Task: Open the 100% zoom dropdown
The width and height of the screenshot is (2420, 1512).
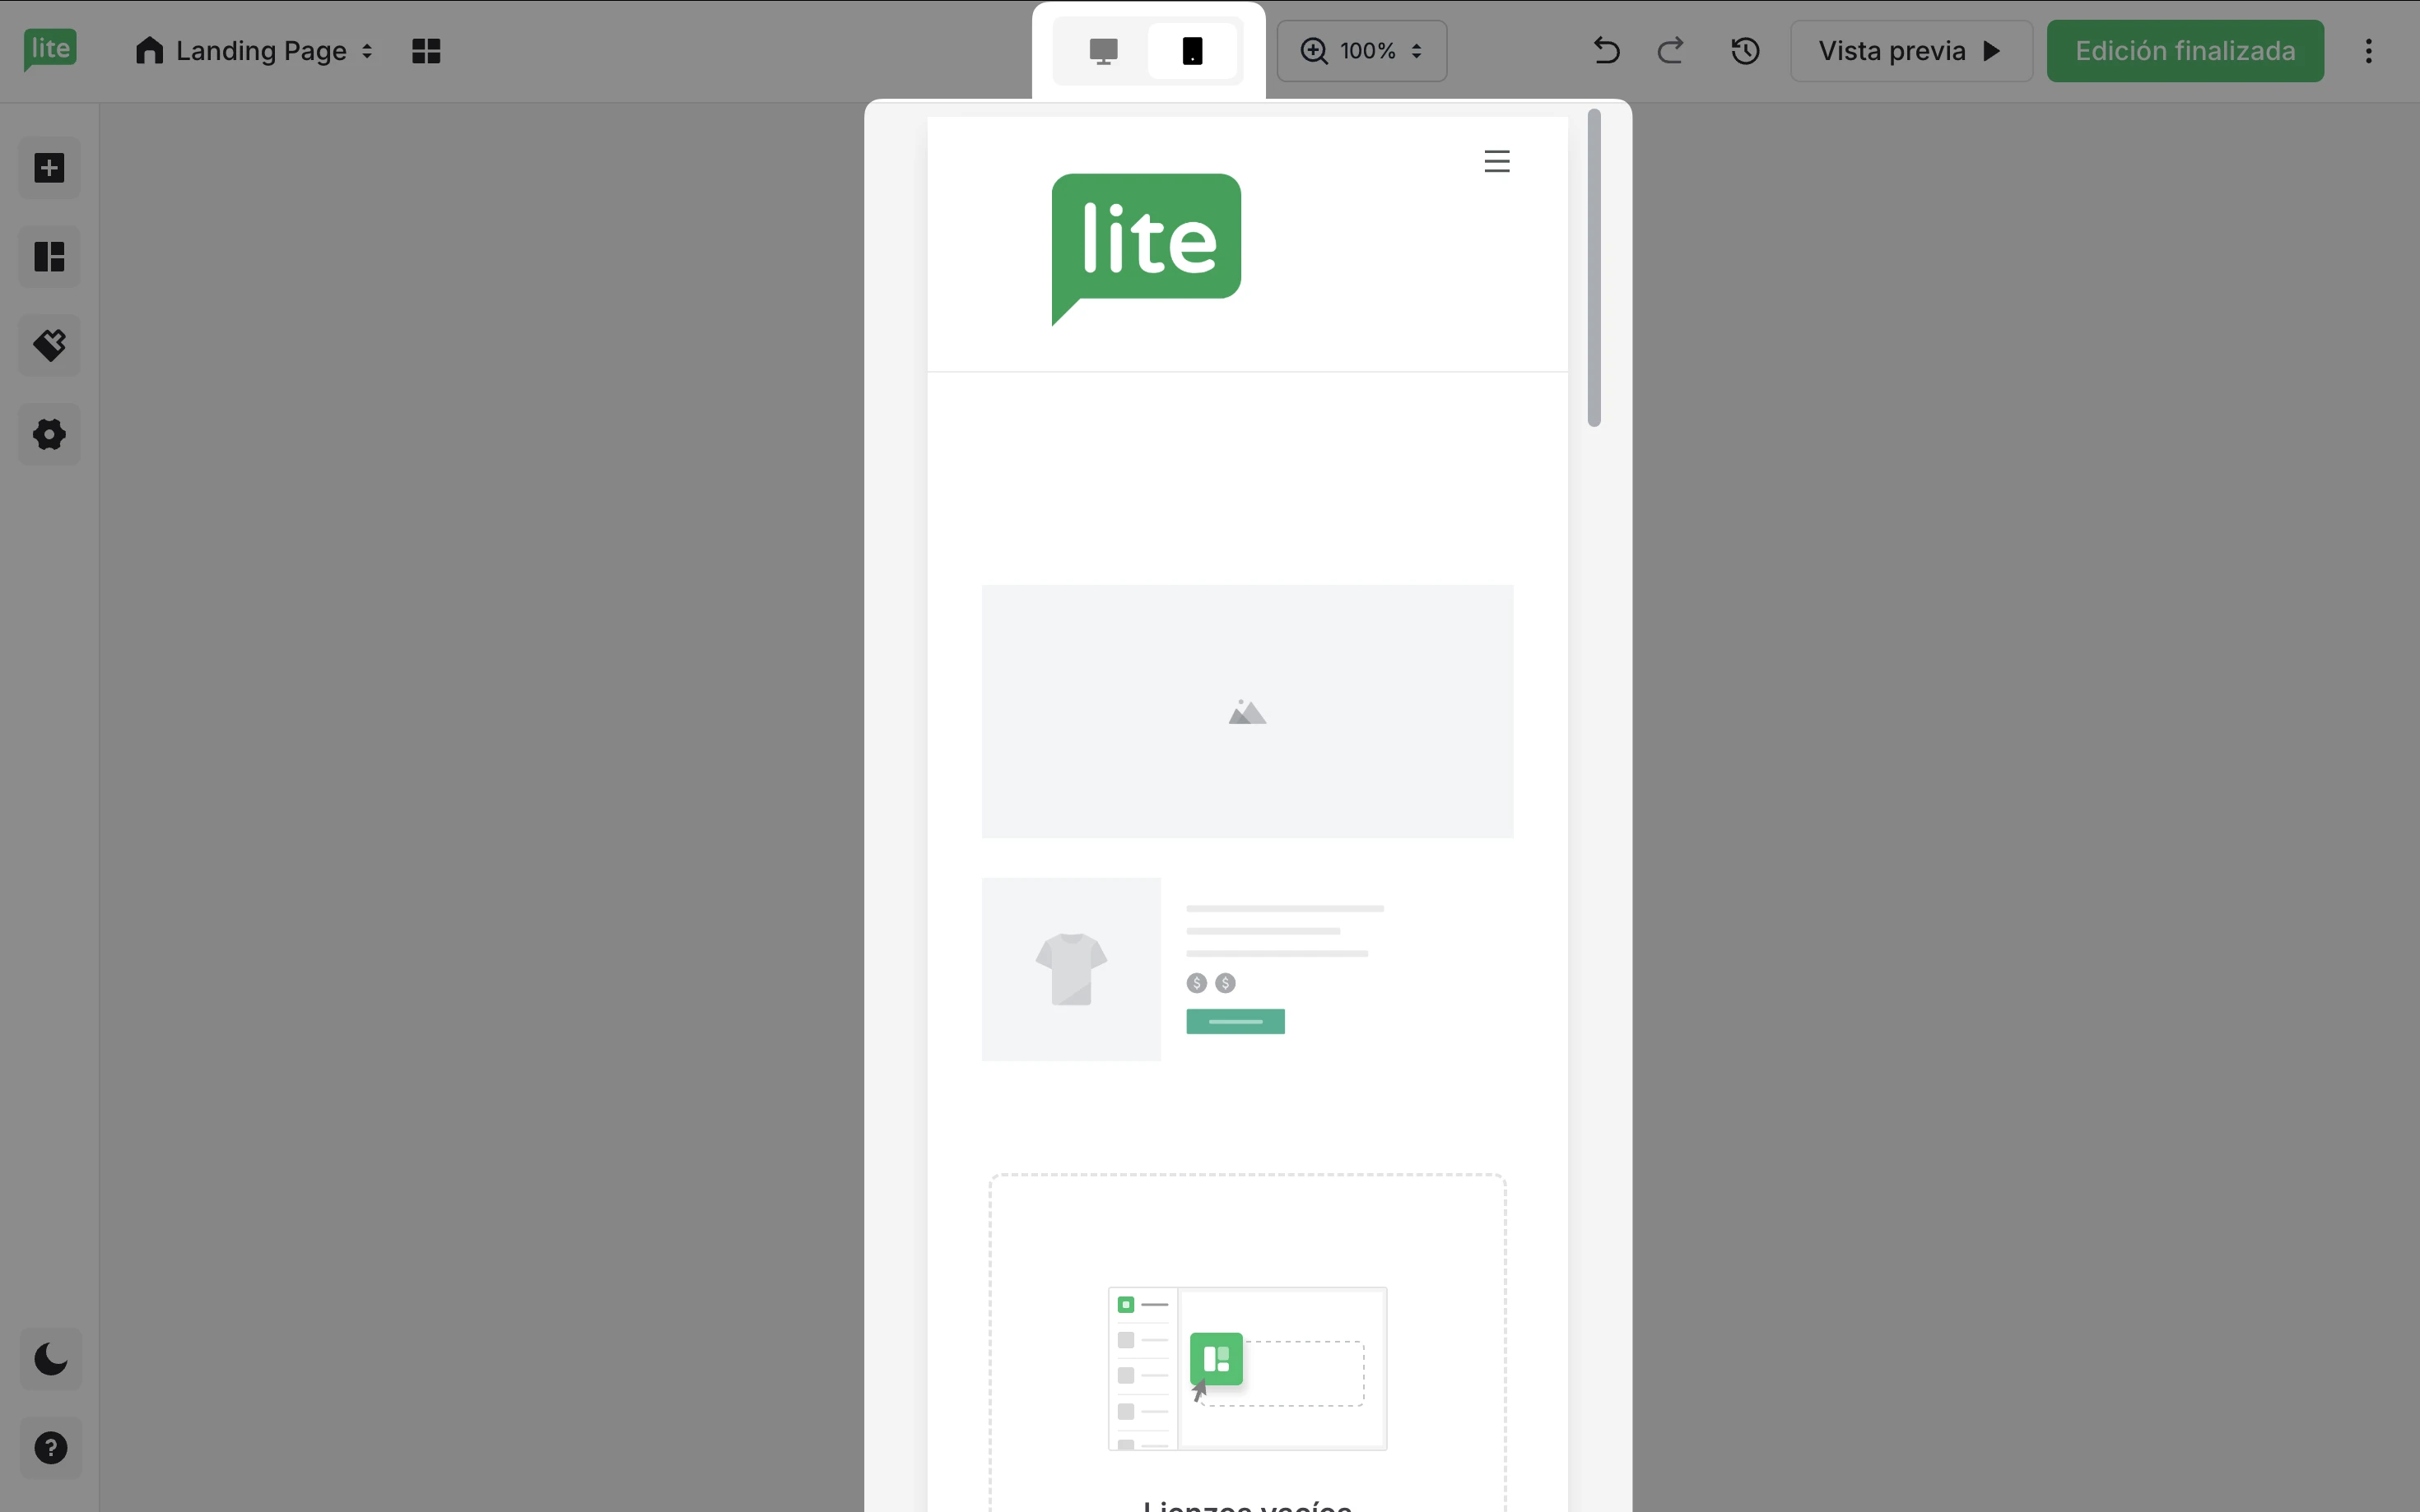Action: (x=1361, y=51)
